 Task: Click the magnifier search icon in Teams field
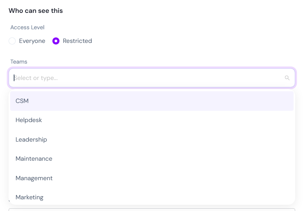287,78
